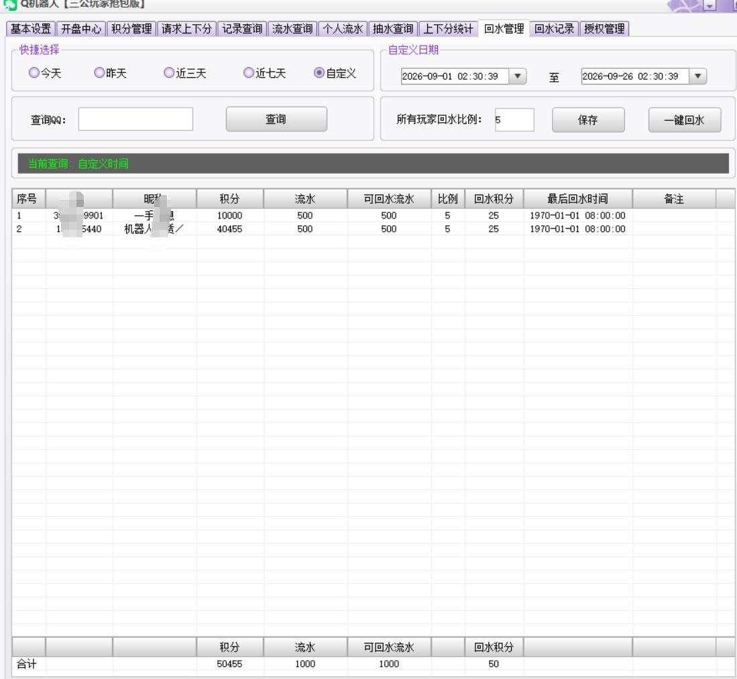This screenshot has height=679, width=737.
Task: Sort by the top 流水 column header
Action: pyautogui.click(x=305, y=199)
